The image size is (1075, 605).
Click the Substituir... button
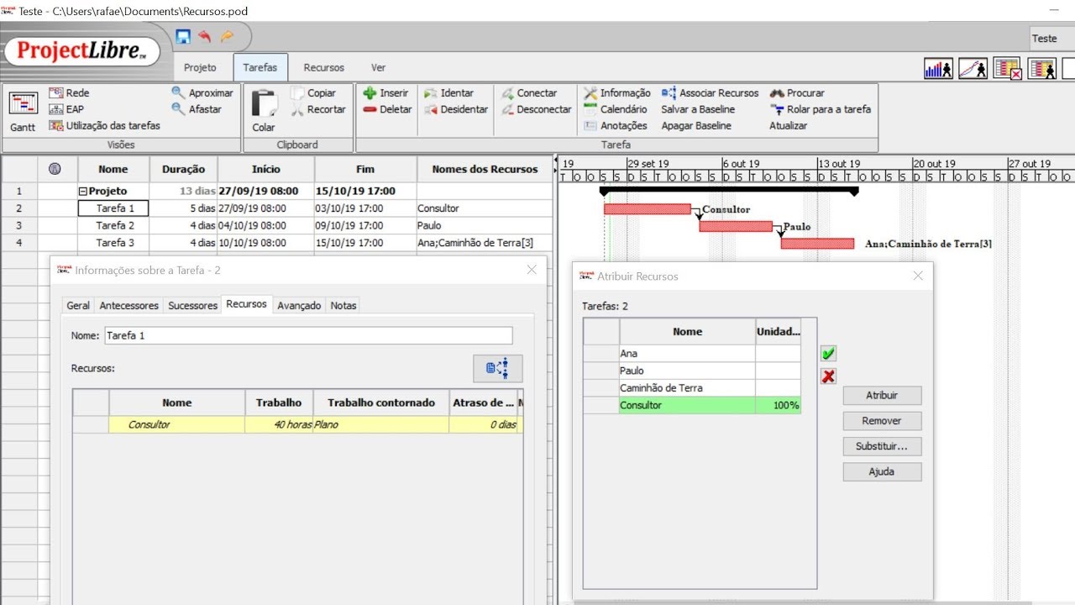click(882, 446)
